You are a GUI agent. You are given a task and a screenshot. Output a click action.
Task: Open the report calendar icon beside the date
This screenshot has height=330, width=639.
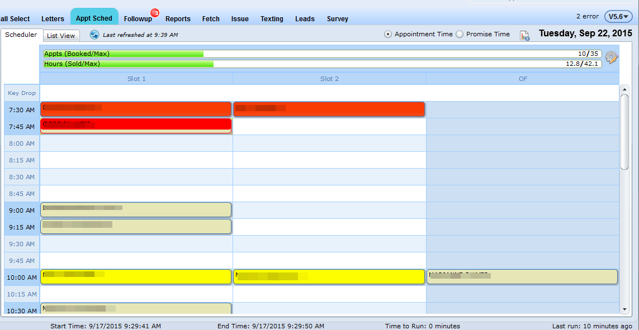click(524, 36)
